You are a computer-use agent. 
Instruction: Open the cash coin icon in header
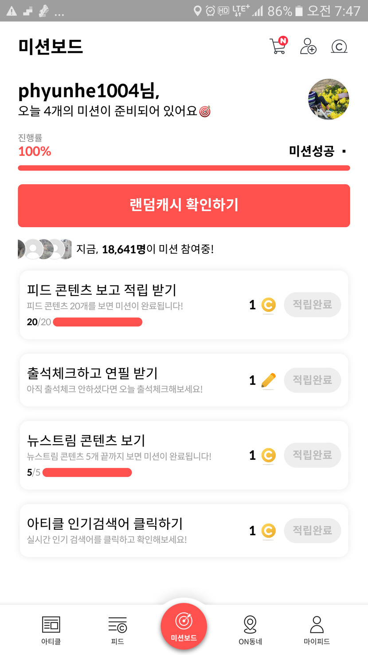339,46
